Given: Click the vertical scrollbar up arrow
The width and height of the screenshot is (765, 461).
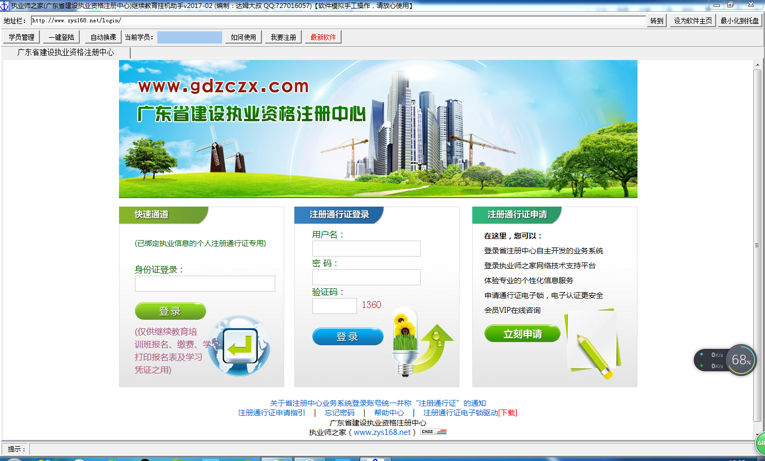Looking at the screenshot, I should coord(758,65).
